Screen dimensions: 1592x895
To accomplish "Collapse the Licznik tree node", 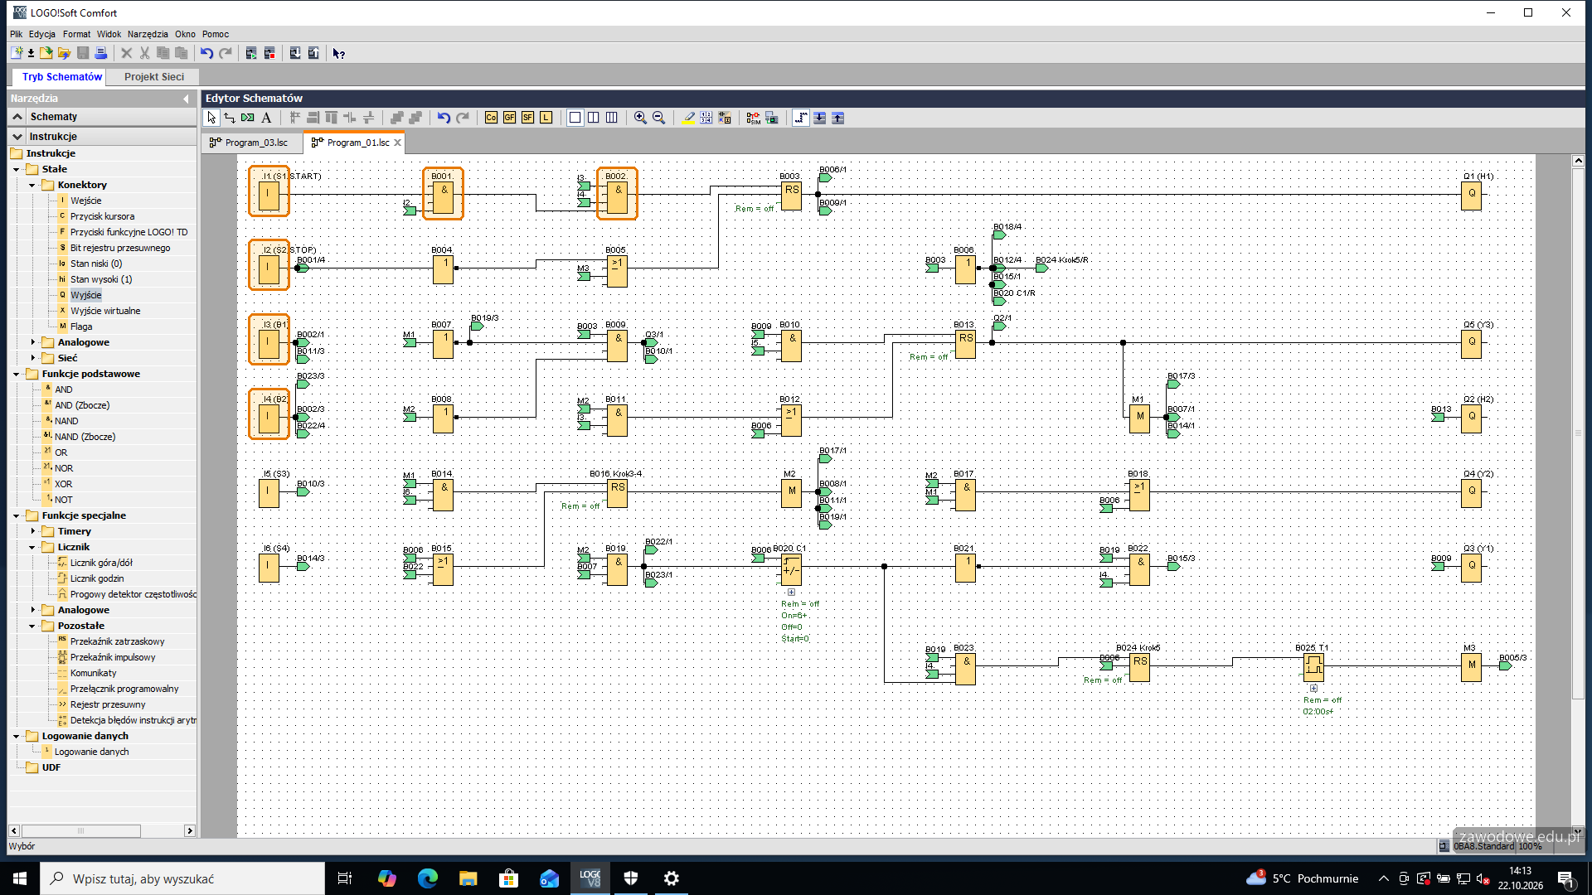I will click(x=32, y=547).
